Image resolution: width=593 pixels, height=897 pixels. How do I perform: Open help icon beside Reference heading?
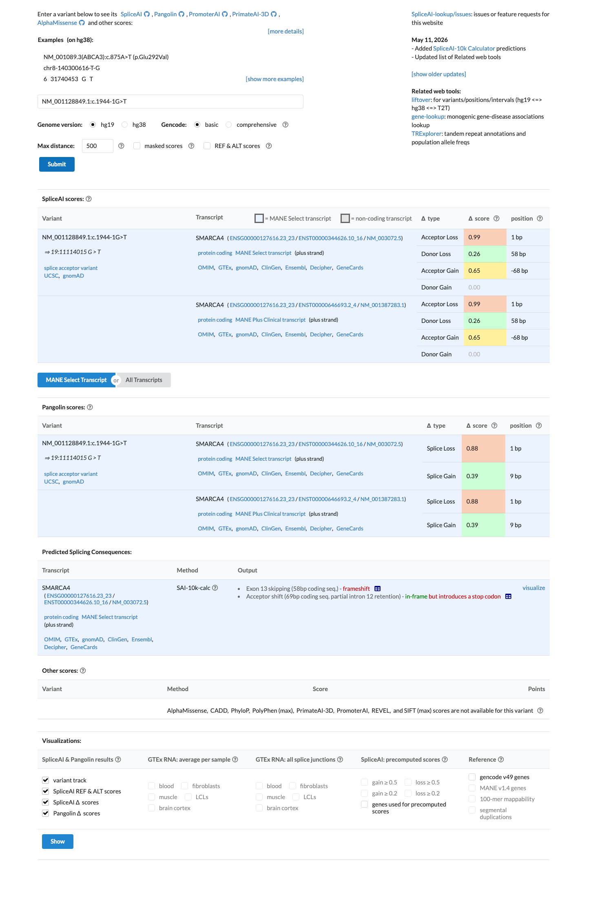[x=501, y=760]
